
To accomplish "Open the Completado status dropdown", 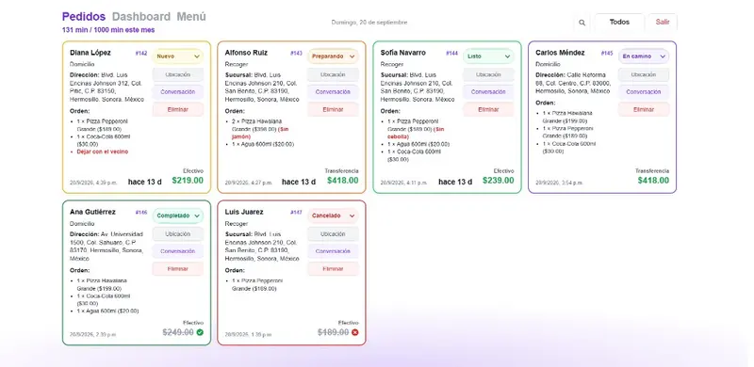I will pyautogui.click(x=178, y=215).
